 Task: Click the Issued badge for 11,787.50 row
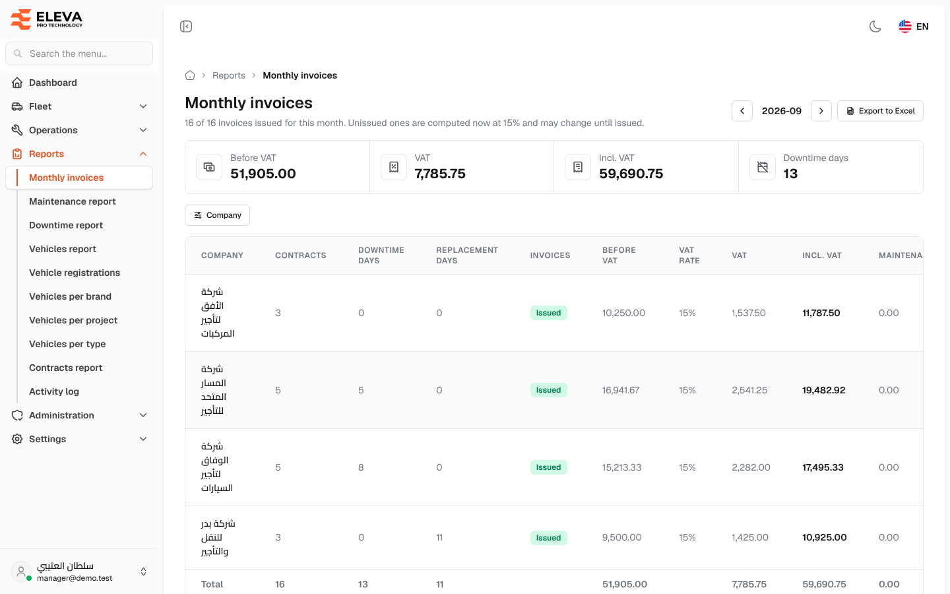pos(548,313)
